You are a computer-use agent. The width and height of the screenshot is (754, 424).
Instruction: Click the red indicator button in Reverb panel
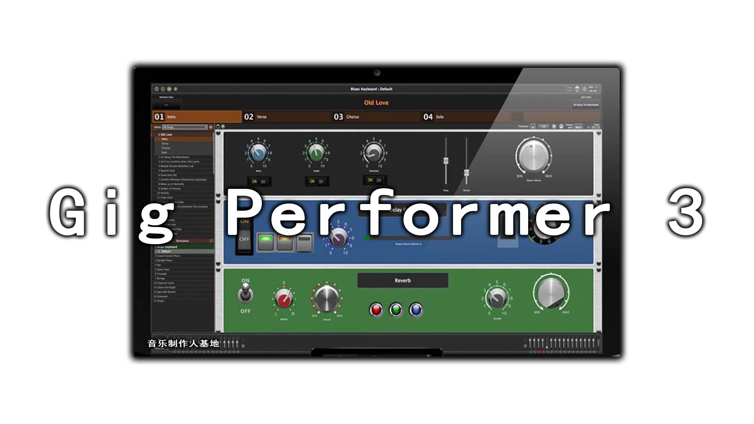tap(376, 309)
